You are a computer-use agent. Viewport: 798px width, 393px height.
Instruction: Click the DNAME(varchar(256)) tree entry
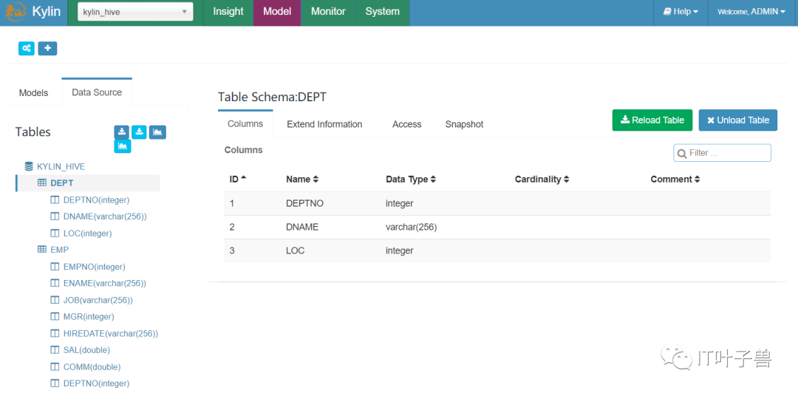point(105,216)
